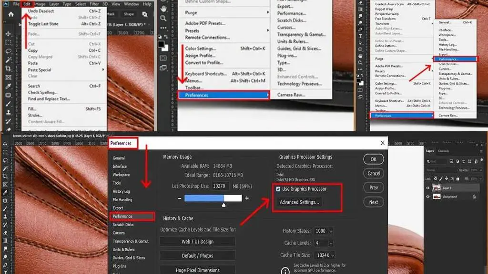Image resolution: width=488 pixels, height=274 pixels.
Task: Click the Home icon in top-left panel
Action: click(x=11, y=14)
